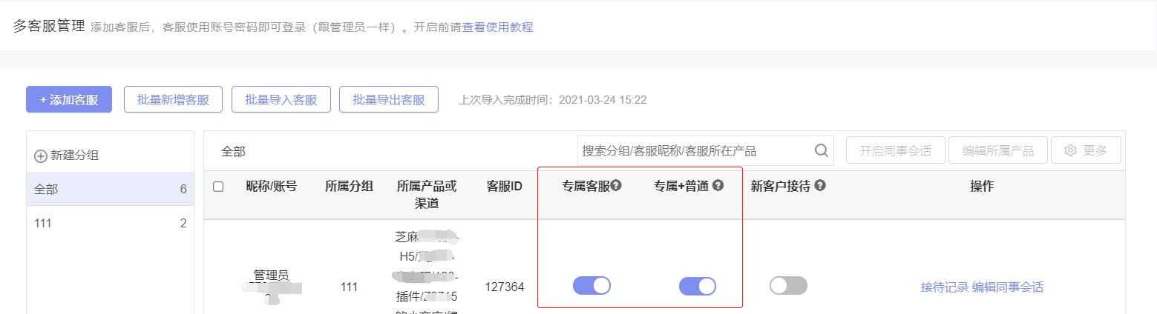
Task: Click 批量导出客服 button
Action: pos(389,99)
